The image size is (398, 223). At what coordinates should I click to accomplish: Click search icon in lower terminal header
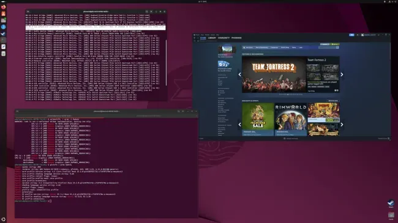pyautogui.click(x=178, y=111)
